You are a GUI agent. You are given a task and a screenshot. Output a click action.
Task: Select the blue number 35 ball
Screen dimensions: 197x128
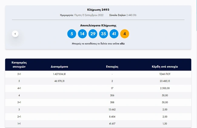coord(103,34)
